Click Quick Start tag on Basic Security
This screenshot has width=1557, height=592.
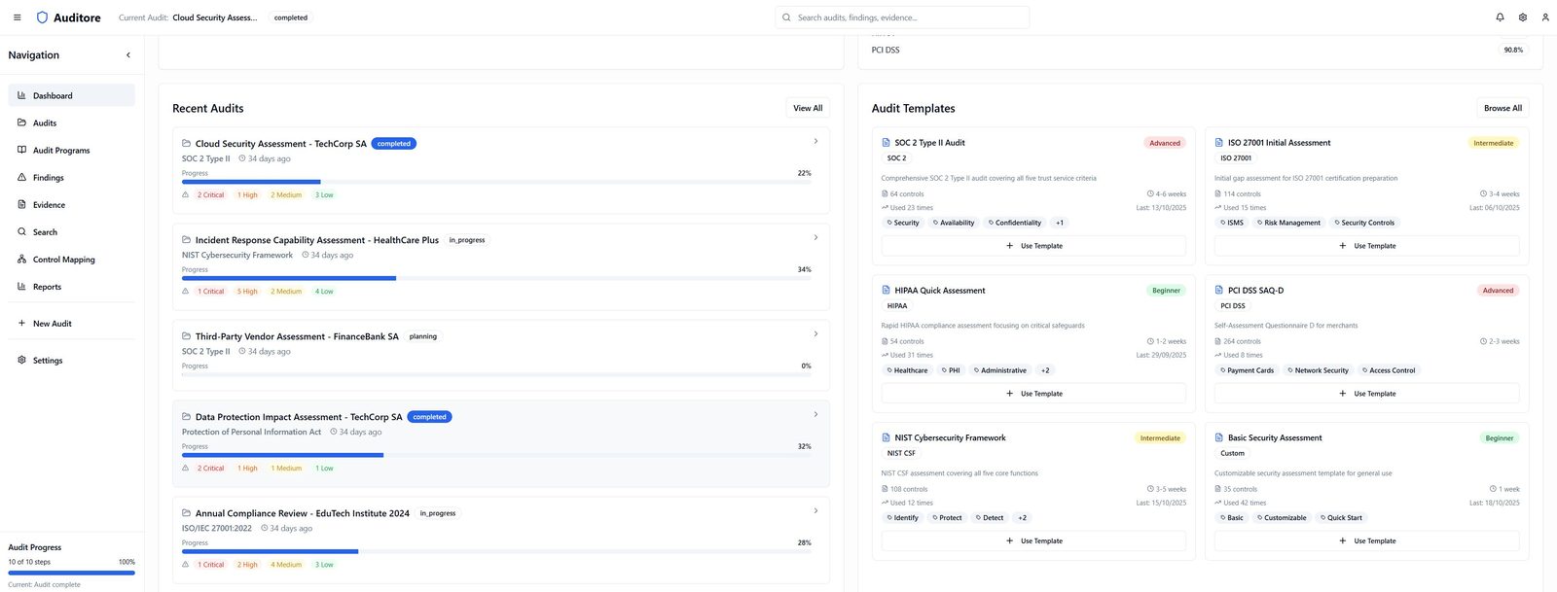(1341, 518)
